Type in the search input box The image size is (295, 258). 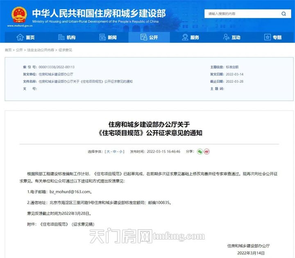pyautogui.click(x=241, y=14)
